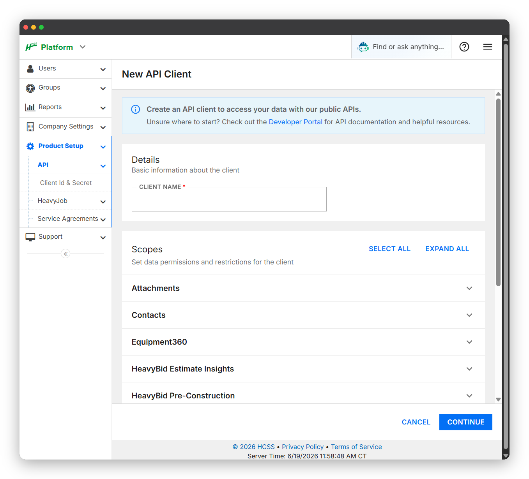Open the 2026 HCSS footer link
The height and width of the screenshot is (479, 529).
click(254, 447)
